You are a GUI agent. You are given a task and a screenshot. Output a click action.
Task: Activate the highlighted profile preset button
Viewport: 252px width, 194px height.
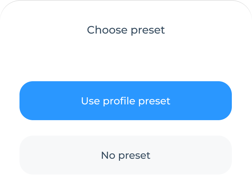tap(126, 101)
